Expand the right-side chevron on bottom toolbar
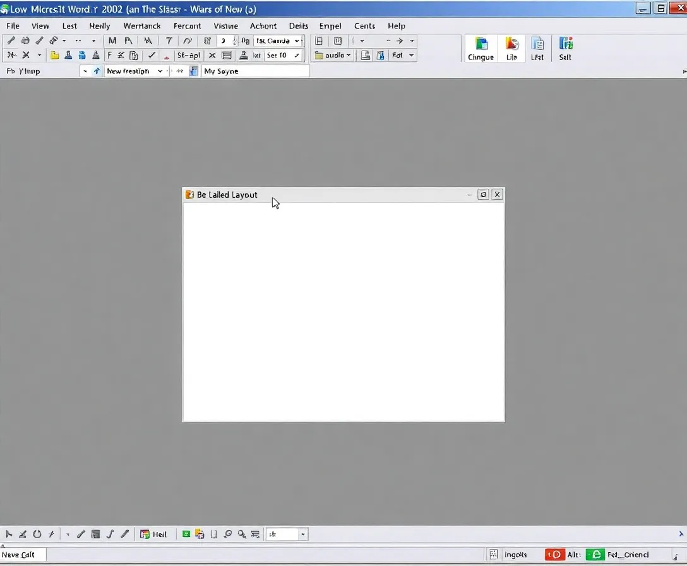Viewport: 687px width, 566px height. (681, 534)
